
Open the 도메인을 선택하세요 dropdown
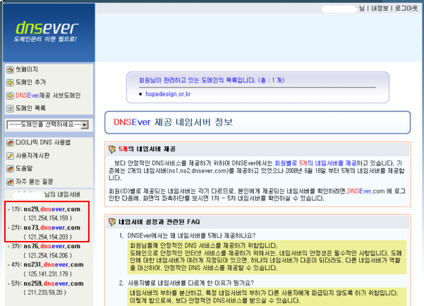point(47,125)
